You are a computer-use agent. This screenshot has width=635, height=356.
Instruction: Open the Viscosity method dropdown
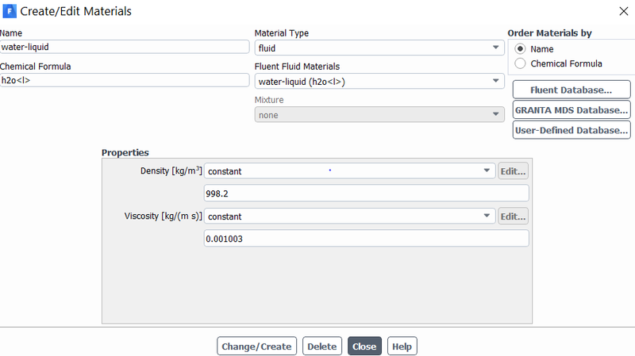click(x=349, y=216)
